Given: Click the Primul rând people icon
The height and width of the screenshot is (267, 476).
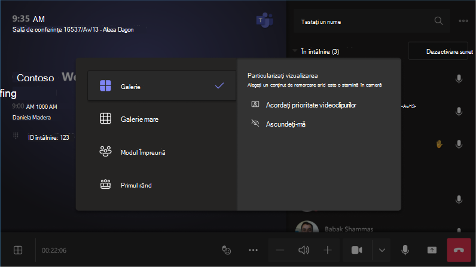Looking at the screenshot, I should click(x=105, y=184).
